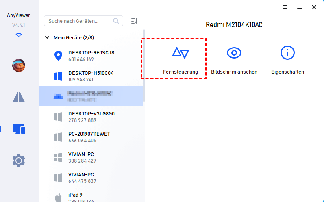324x202 pixels.
Task: Click the AnyViewer app name
Action: point(18,15)
